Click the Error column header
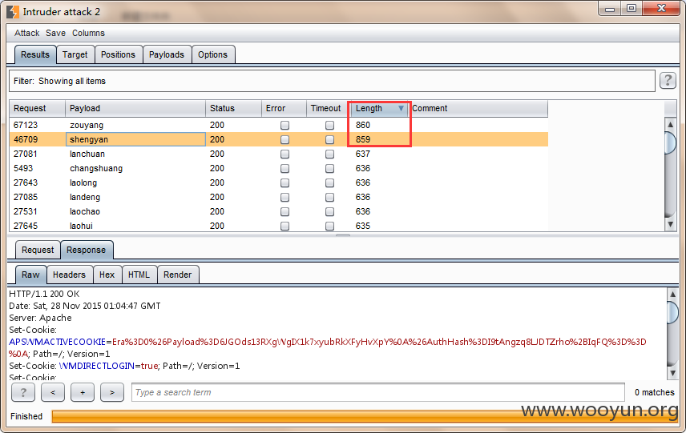 pyautogui.click(x=284, y=108)
